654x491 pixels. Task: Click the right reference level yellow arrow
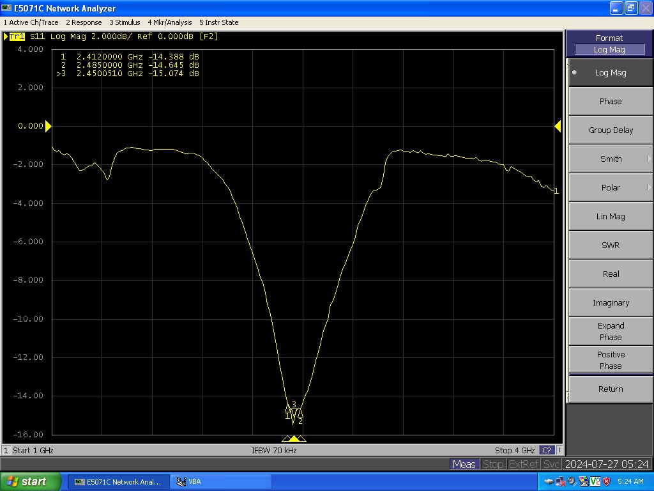pos(558,126)
